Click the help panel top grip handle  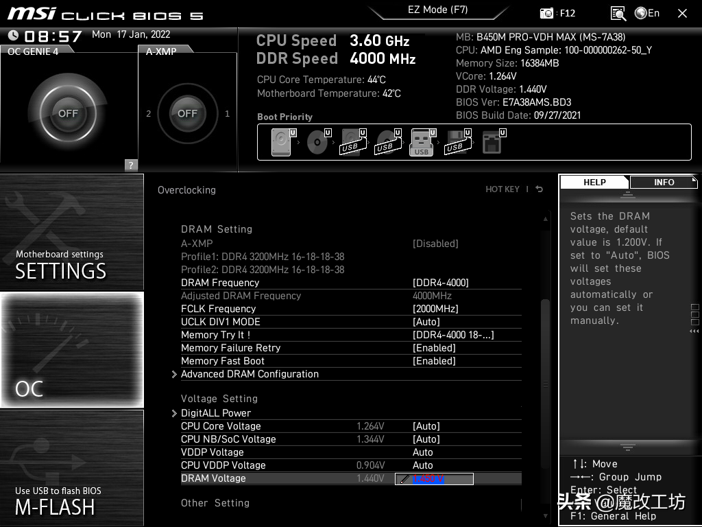coord(628,194)
